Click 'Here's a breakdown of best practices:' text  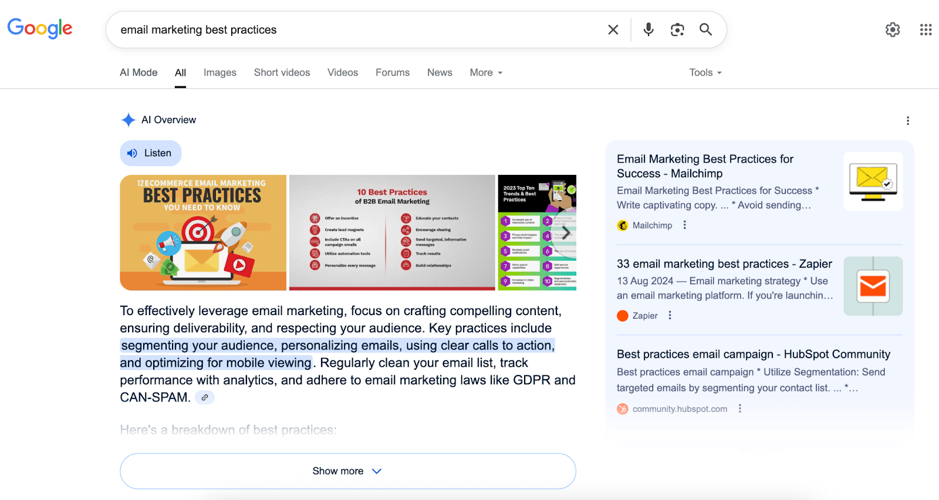click(228, 430)
